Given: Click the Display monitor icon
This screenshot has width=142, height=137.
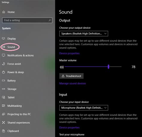Looking at the screenshot, I should (x=4, y=39).
